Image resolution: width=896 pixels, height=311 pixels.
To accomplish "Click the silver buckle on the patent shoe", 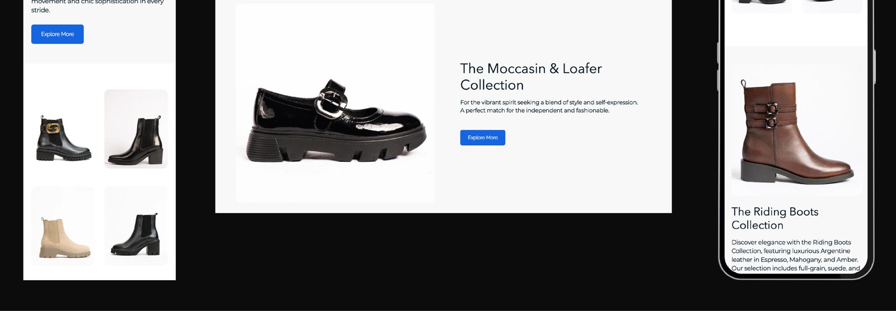I will pos(330,101).
